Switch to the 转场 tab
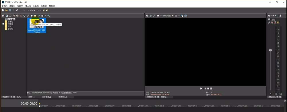Image resolution: width=287 pixels, height=112 pixels. [19, 97]
